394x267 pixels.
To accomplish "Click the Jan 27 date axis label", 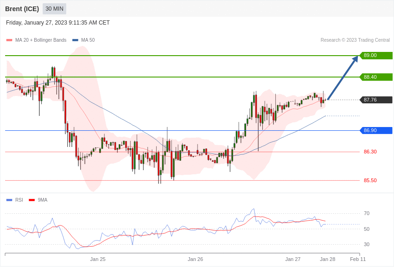I will coord(293,259).
